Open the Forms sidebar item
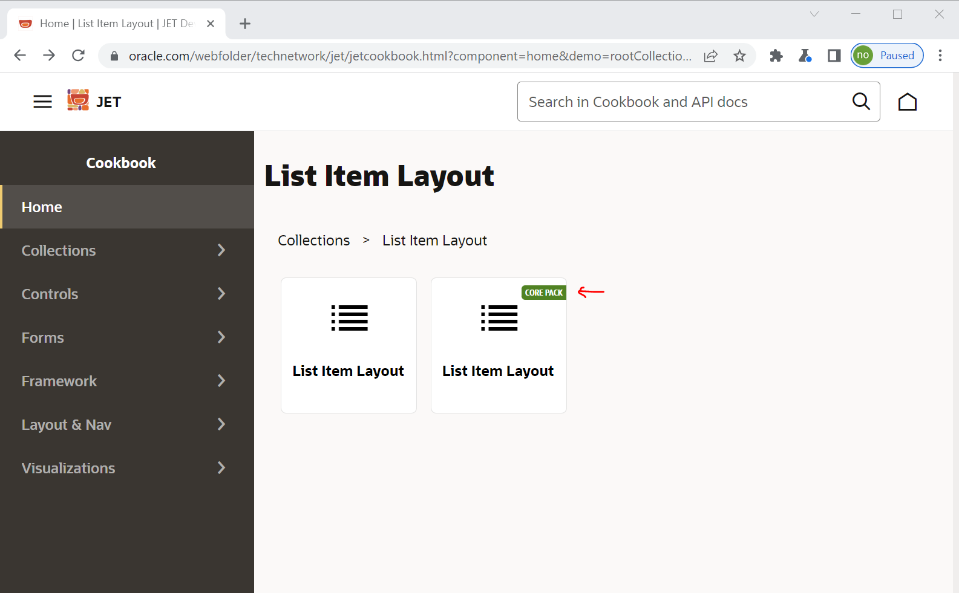The width and height of the screenshot is (959, 593). [x=42, y=337]
